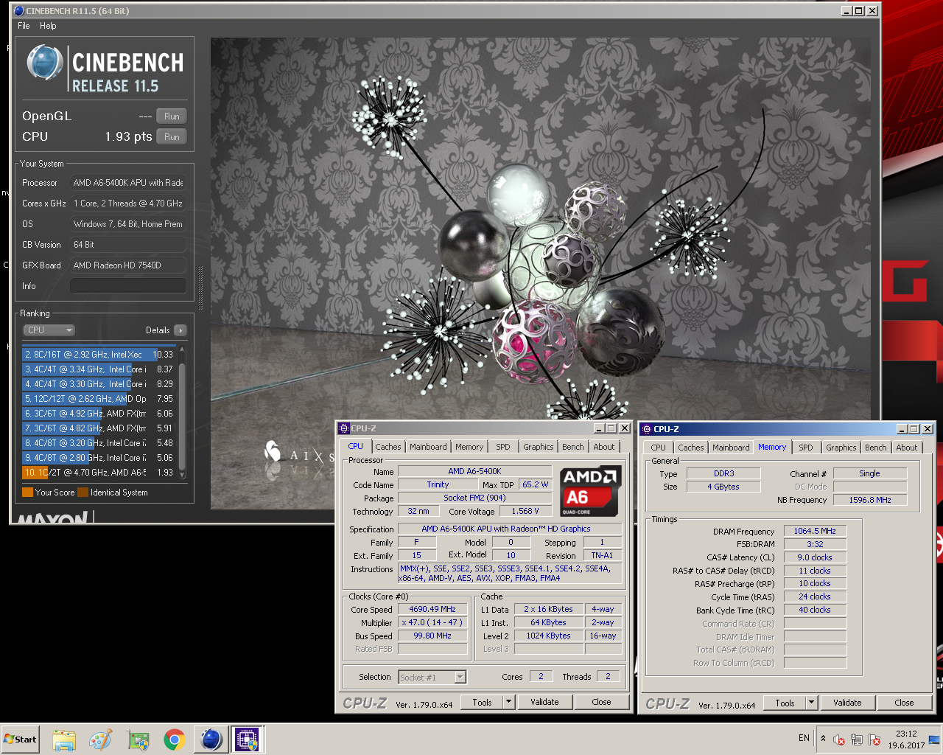Open Google Chrome from the taskbar
The width and height of the screenshot is (943, 755).
coord(174,739)
